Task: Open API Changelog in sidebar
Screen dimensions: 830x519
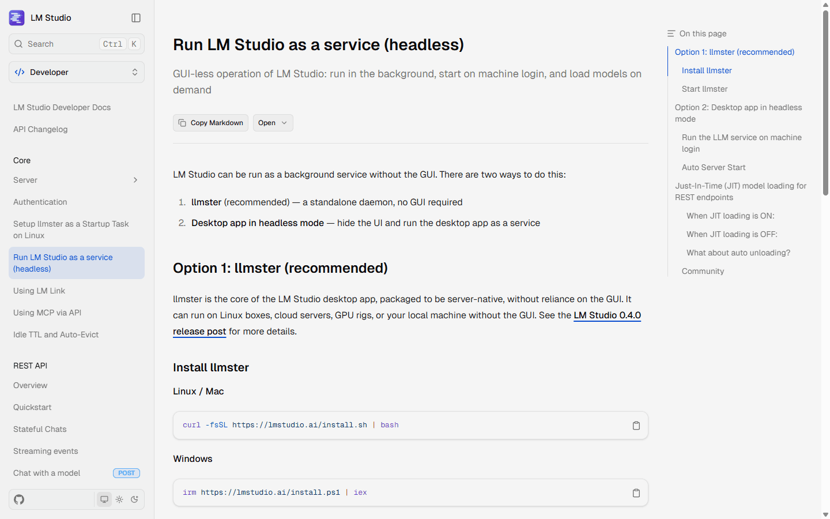Action: [40, 129]
